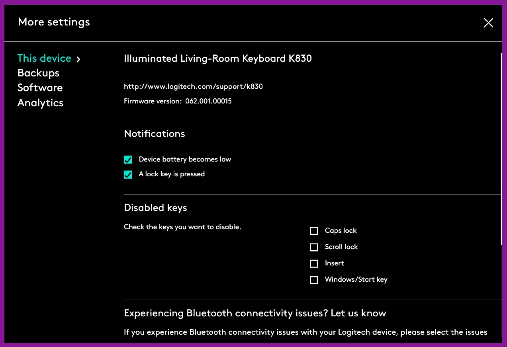
Task: Open the Backups section
Action: click(38, 73)
